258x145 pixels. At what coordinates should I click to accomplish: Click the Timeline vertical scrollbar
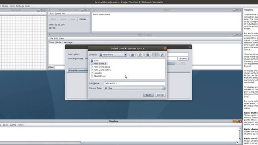click(x=240, y=134)
